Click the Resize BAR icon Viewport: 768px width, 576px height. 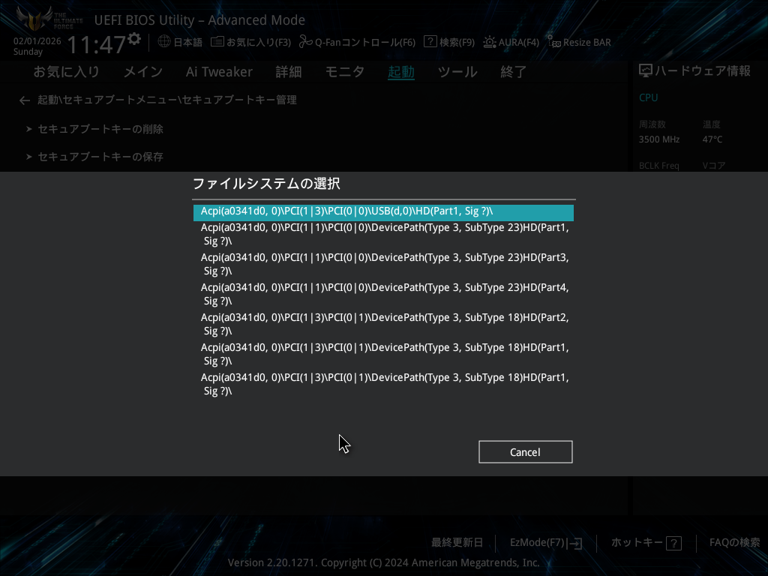pos(553,42)
